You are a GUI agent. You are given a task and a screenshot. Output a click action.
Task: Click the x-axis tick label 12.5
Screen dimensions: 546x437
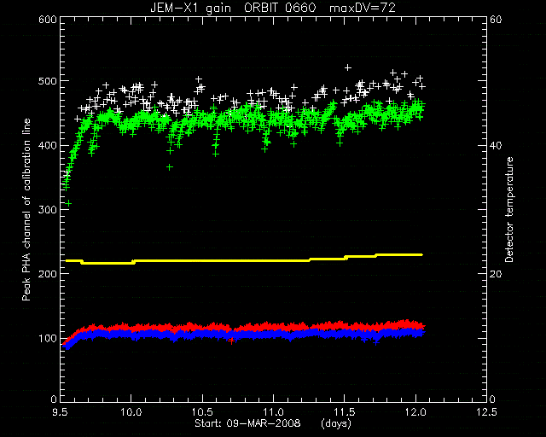486,412
